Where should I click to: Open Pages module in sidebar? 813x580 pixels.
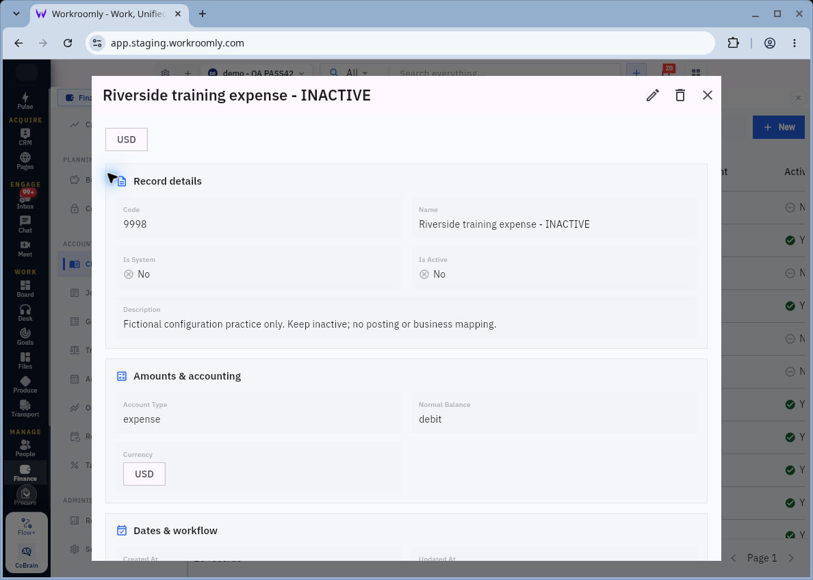25,161
